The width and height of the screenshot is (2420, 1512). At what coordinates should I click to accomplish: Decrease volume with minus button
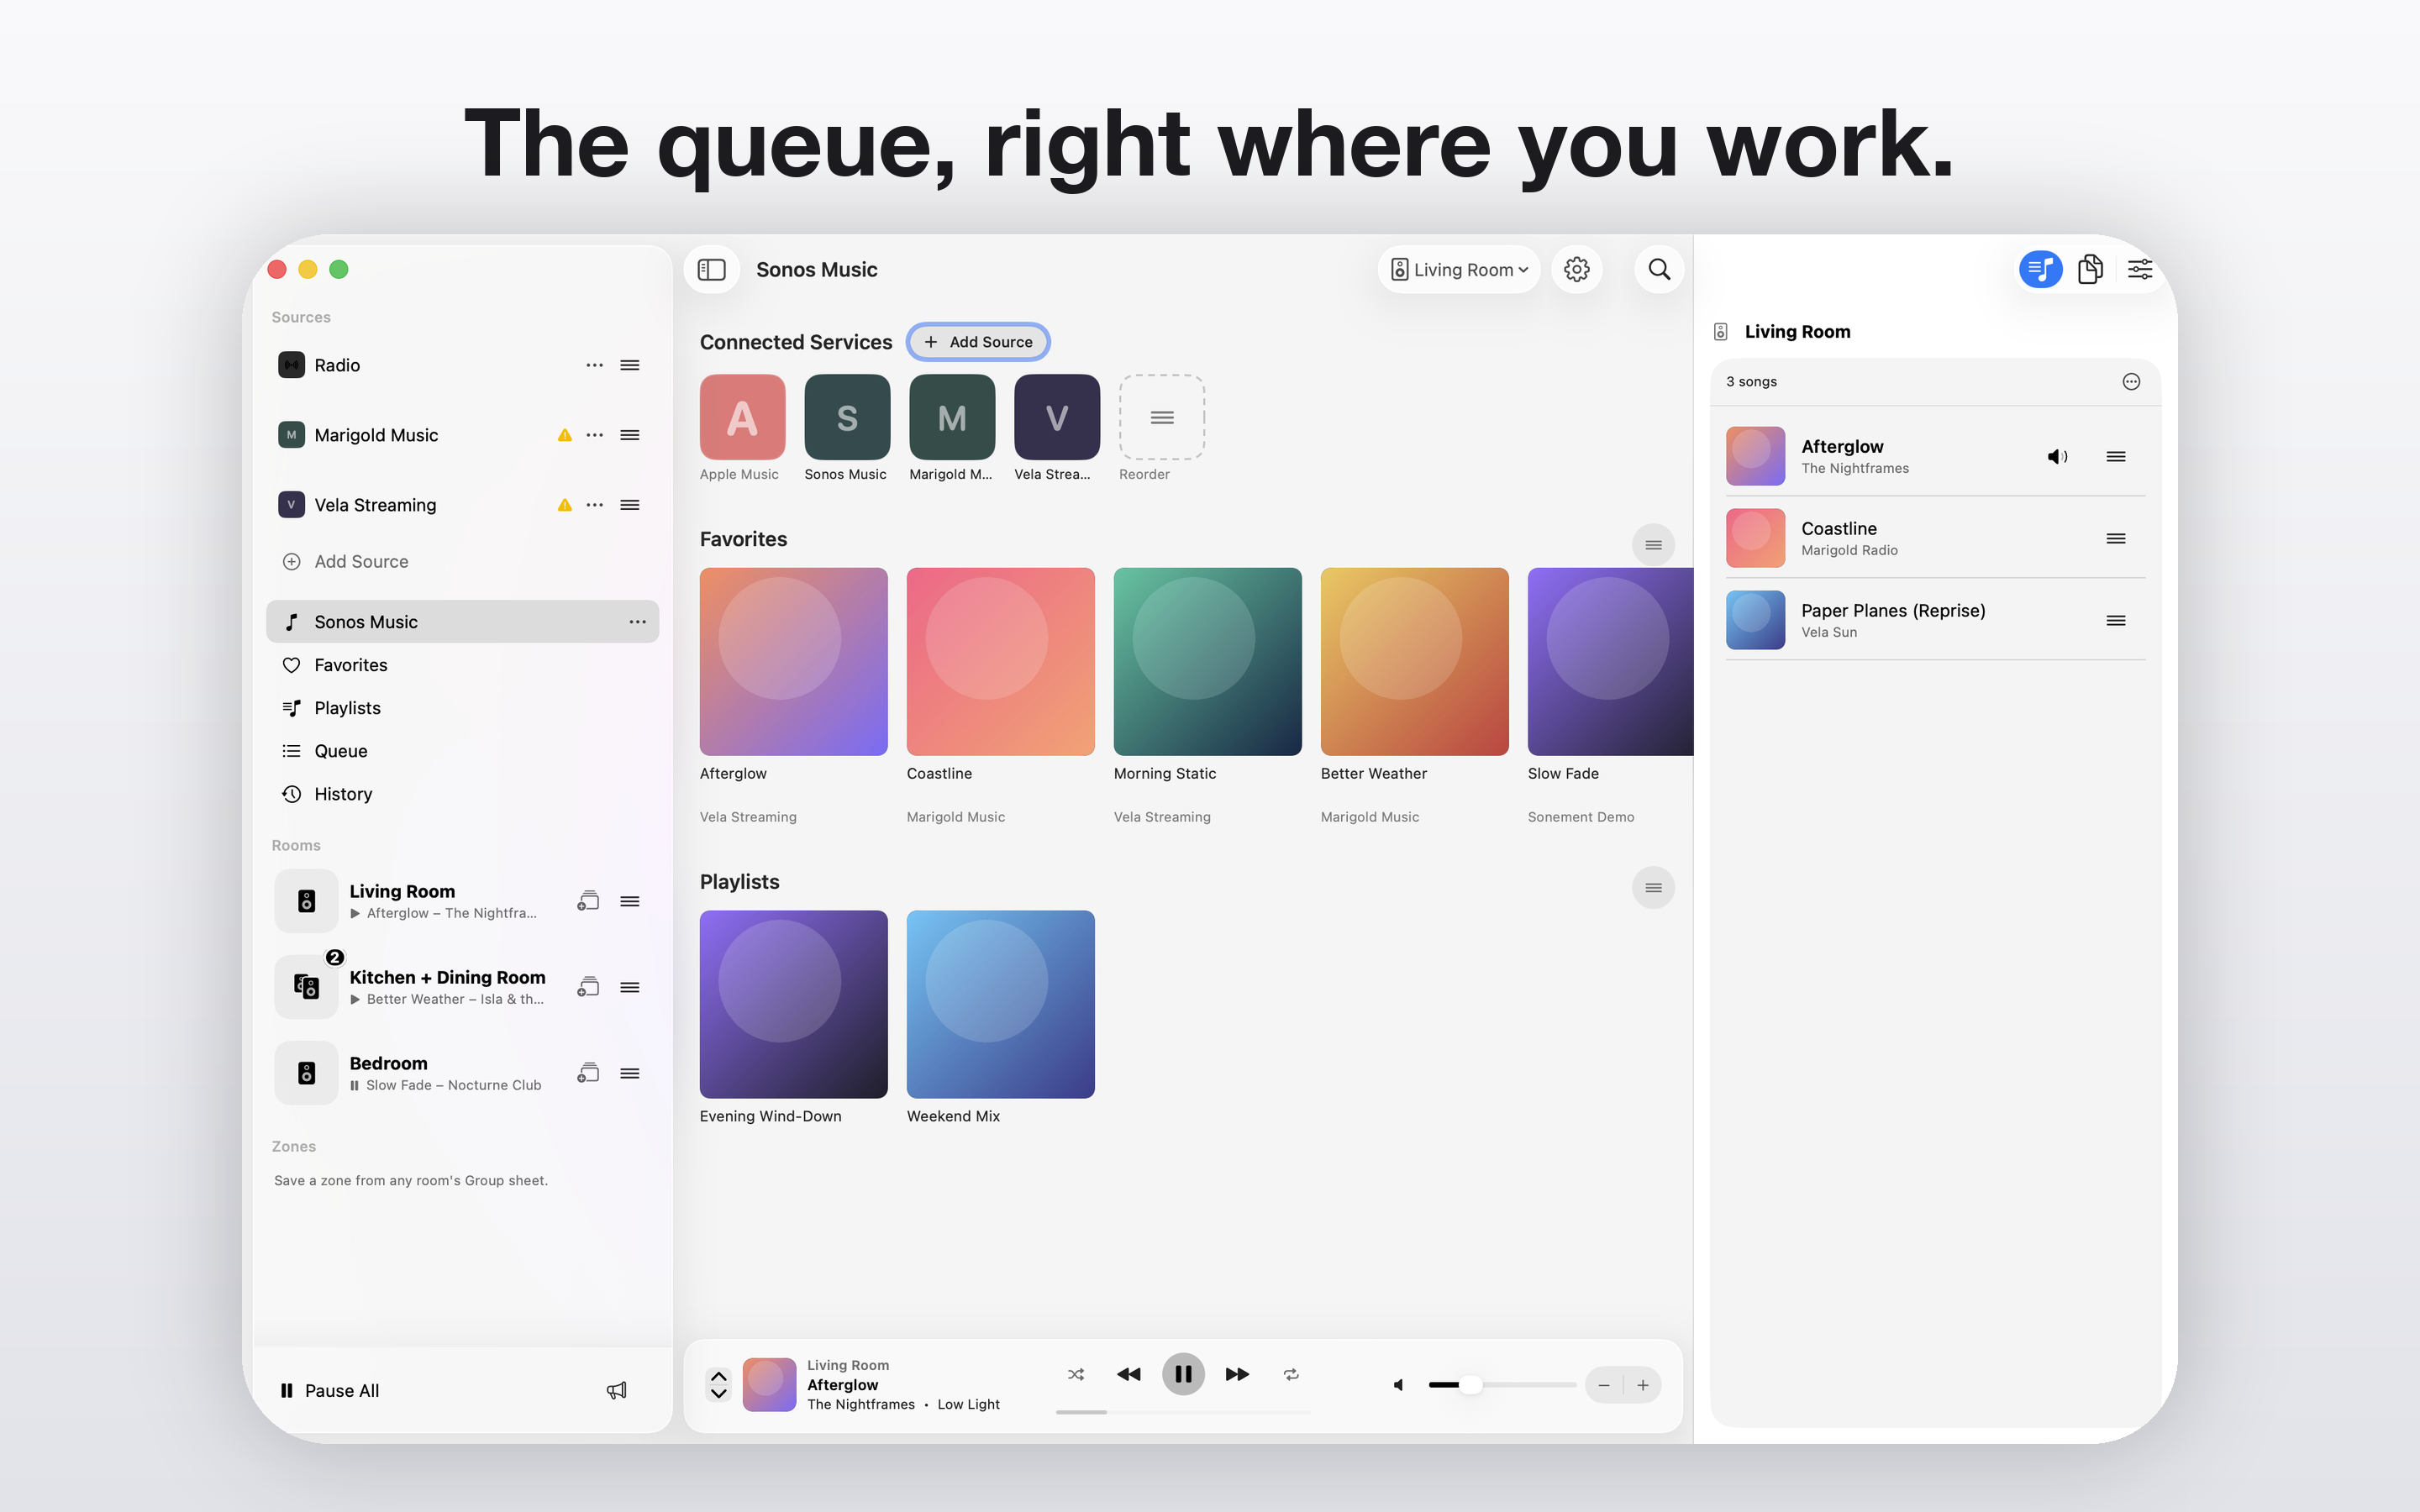click(1604, 1385)
